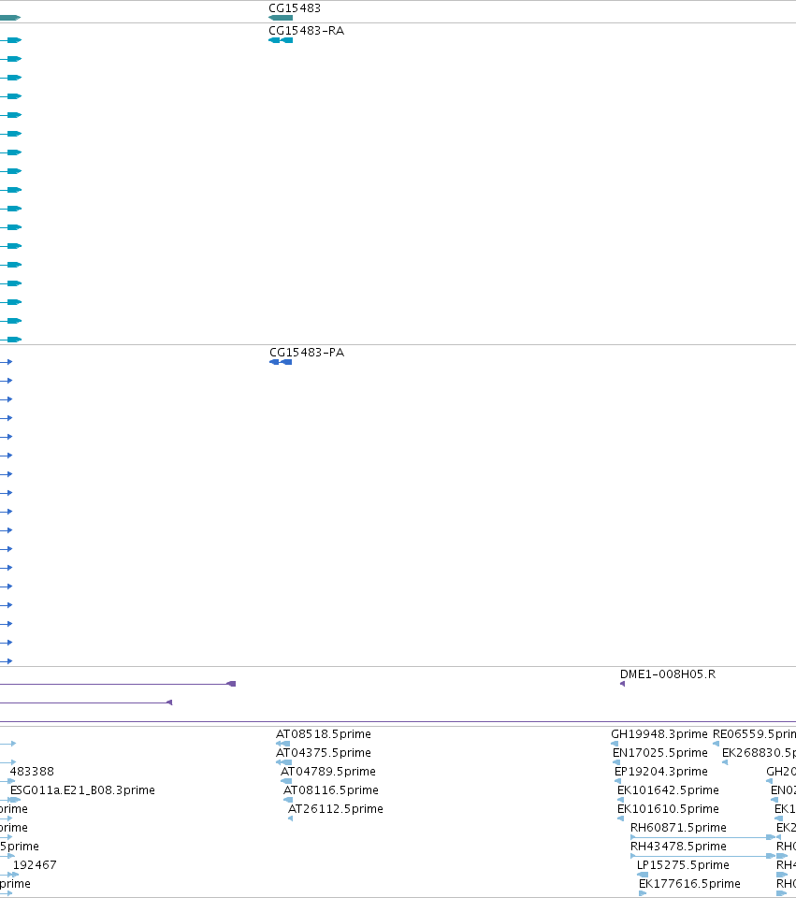Select the AT04789.5prime EST glyph

point(286,781)
